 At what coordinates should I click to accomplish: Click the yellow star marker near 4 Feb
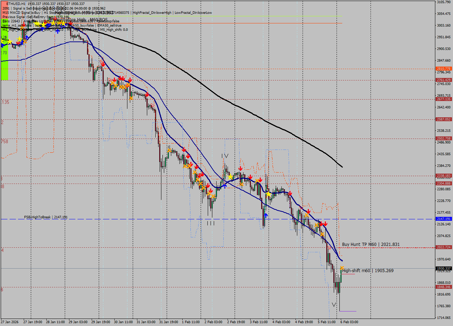[x=269, y=194]
